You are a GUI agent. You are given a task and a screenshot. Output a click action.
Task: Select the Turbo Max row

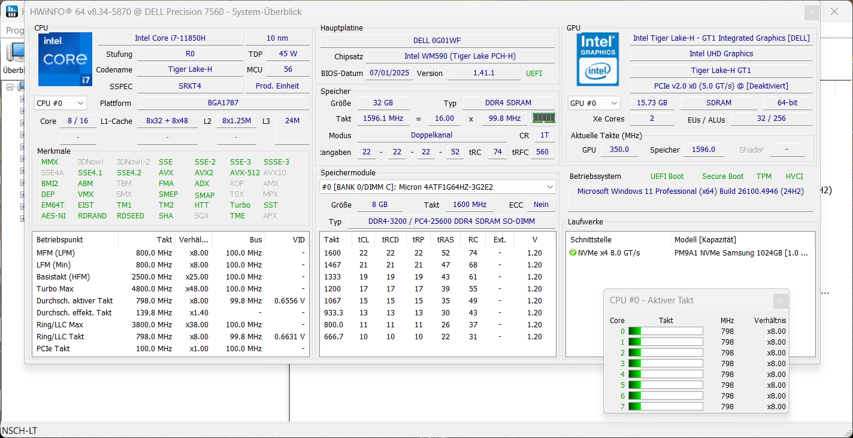[170, 289]
